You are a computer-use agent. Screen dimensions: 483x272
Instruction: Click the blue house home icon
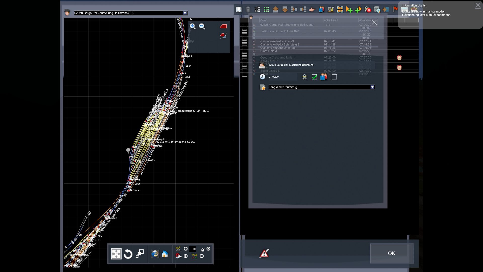[x=165, y=254]
